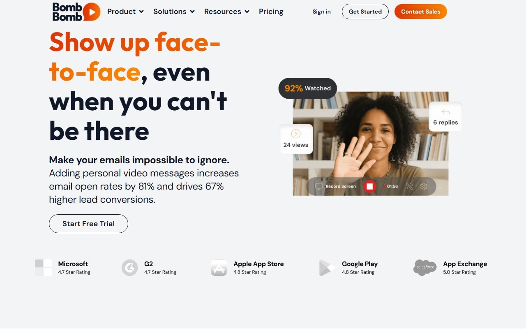The height and width of the screenshot is (329, 526).
Task: Click the Google Play icon
Action: [x=327, y=268]
